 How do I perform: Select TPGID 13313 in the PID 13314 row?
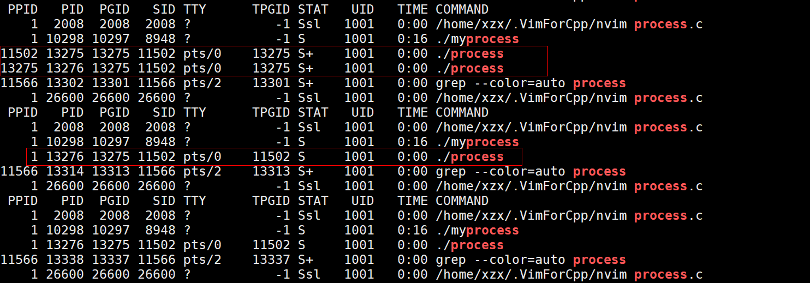tap(271, 171)
